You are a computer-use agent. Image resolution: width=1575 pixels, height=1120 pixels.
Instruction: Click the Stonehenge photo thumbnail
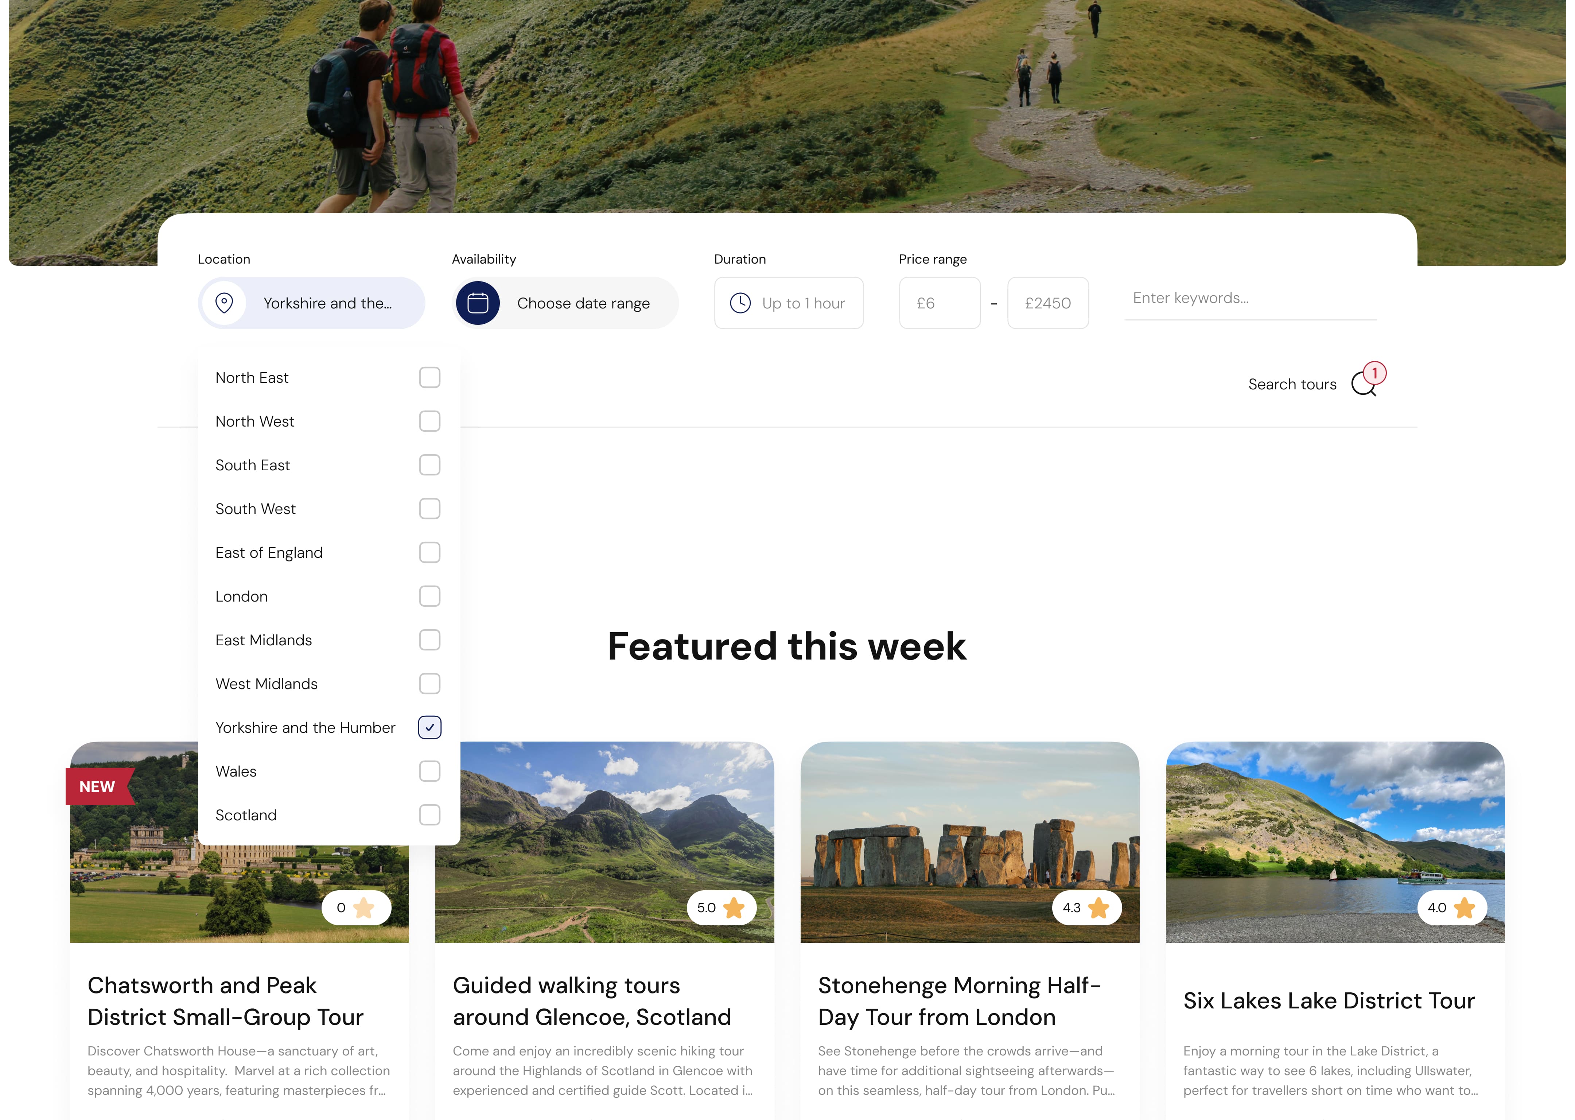(x=969, y=842)
